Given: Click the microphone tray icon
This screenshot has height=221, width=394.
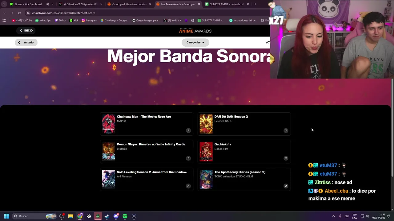Looking at the screenshot, I should [x=340, y=216].
